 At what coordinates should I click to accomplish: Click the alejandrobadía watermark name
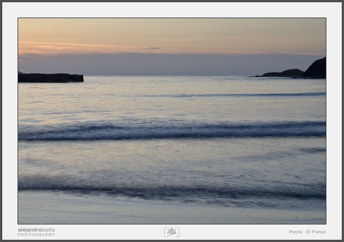coord(36,230)
